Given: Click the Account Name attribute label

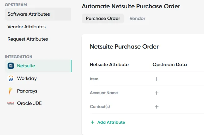Looking at the screenshot, I should (x=104, y=93).
